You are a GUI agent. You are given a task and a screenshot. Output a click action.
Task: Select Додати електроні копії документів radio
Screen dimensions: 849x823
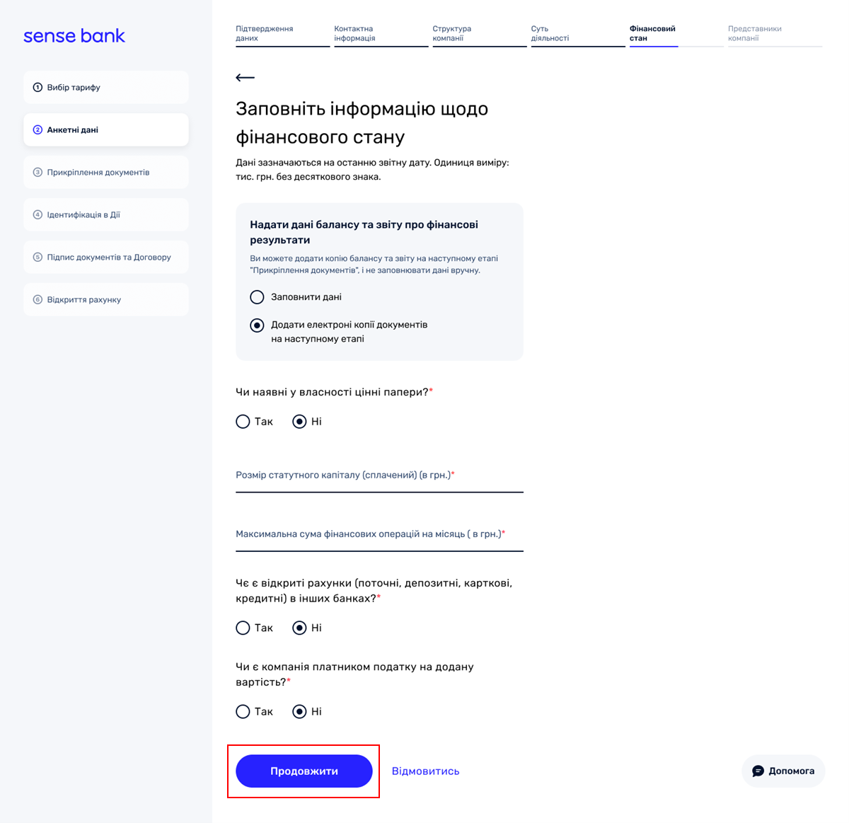(x=257, y=326)
